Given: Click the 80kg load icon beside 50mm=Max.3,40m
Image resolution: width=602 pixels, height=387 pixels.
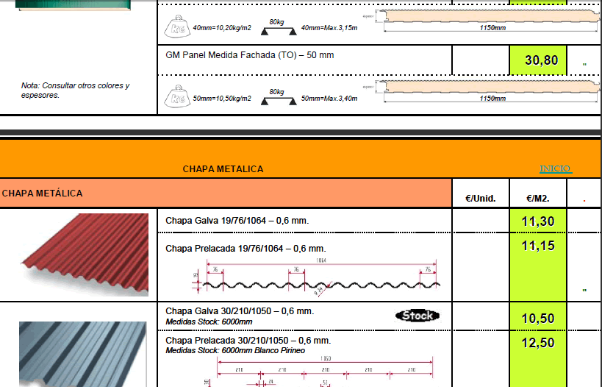Looking at the screenshot, I should coord(276,96).
